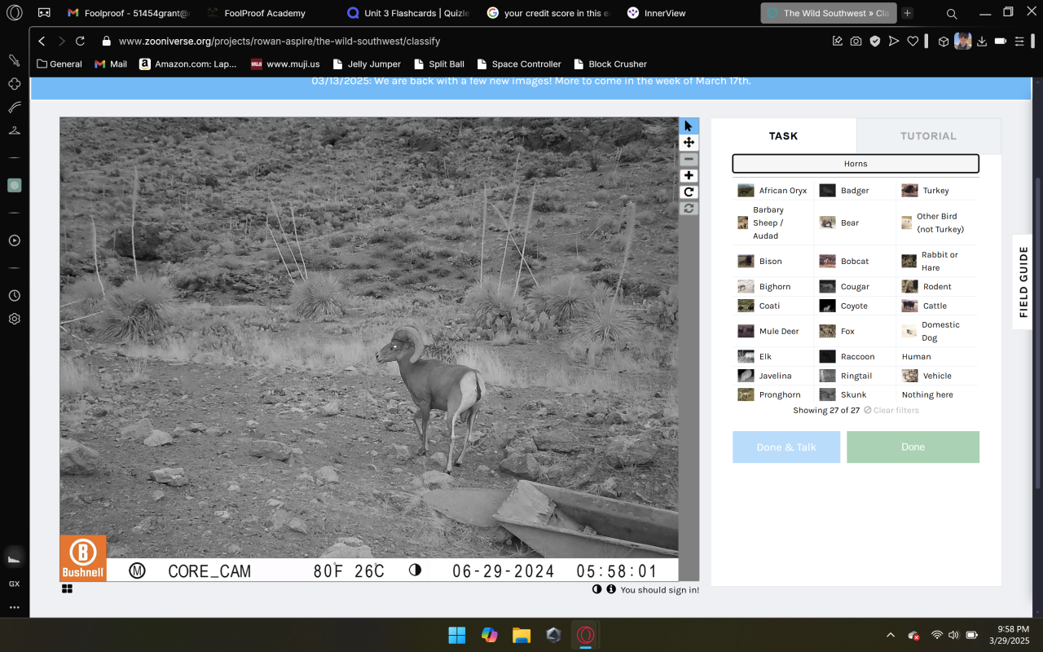Click the green Done button
Image resolution: width=1043 pixels, height=652 pixels.
pyautogui.click(x=913, y=447)
